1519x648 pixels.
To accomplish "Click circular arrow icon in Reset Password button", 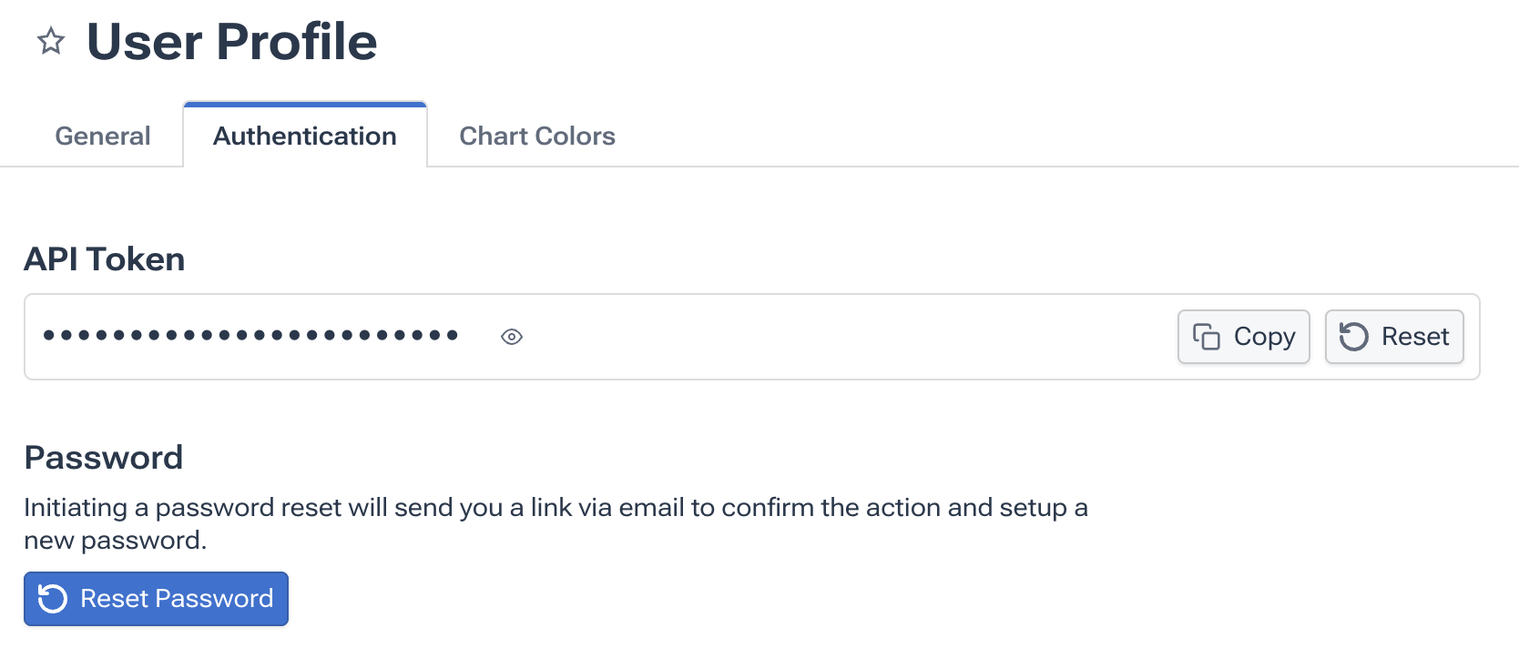I will [x=53, y=599].
